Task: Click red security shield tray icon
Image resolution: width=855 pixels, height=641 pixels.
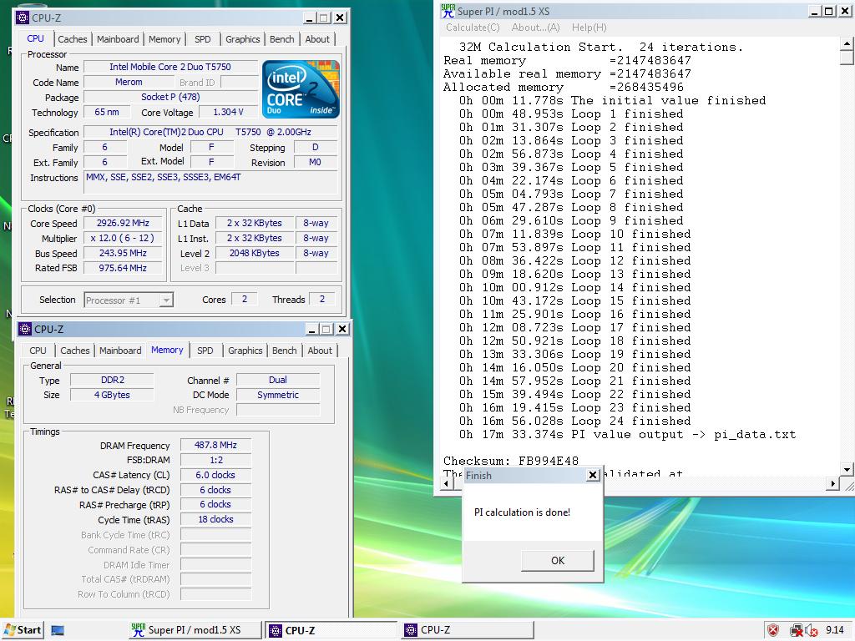Action: [772, 630]
